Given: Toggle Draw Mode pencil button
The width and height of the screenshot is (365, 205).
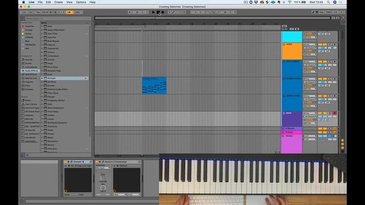Looking at the screenshot, I should 313,12.
